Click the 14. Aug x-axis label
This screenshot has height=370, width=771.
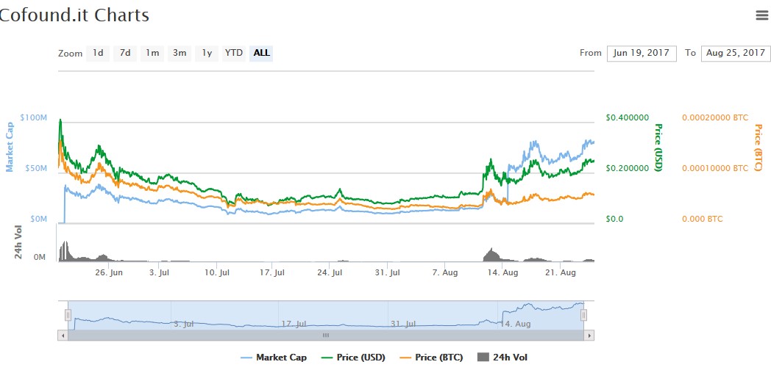coord(503,272)
